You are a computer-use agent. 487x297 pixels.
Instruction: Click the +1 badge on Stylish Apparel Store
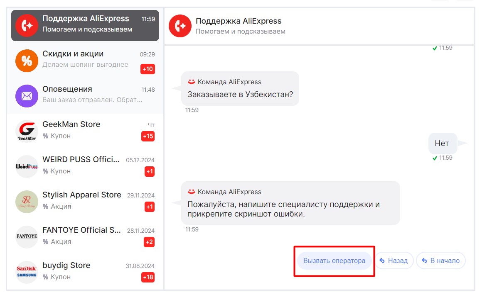(150, 207)
